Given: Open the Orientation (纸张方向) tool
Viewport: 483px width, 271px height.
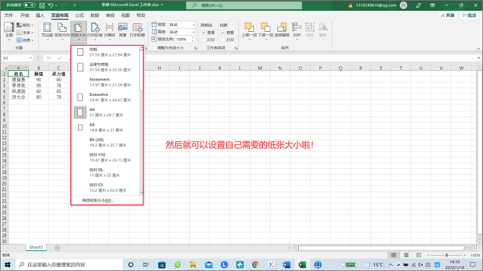Looking at the screenshot, I should tap(62, 30).
